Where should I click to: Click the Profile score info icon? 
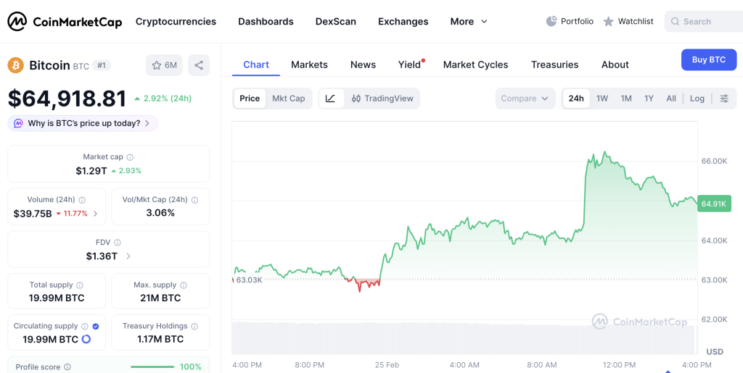tap(67, 367)
